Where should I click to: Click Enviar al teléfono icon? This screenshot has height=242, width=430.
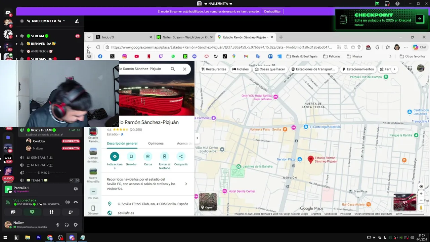pyautogui.click(x=164, y=156)
